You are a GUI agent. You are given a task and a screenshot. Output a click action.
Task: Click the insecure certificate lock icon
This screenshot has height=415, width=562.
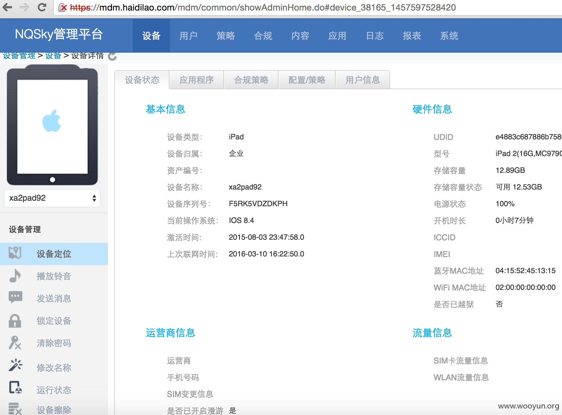63,7
